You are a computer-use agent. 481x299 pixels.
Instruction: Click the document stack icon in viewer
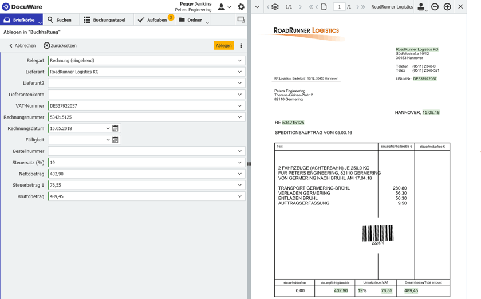(275, 7)
